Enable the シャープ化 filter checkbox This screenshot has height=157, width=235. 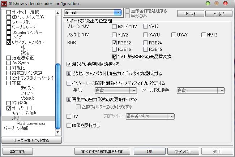9,22
